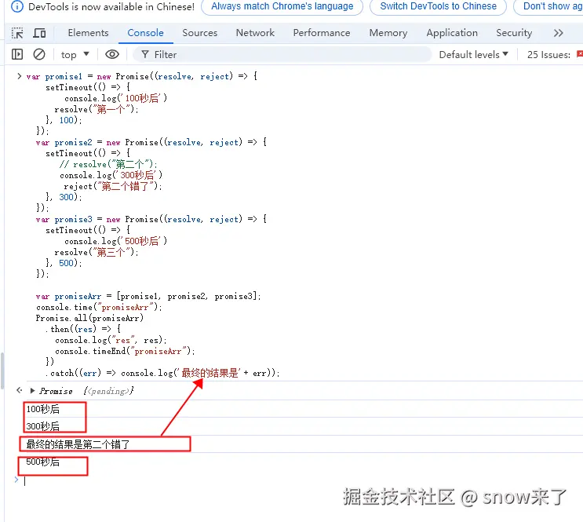Viewport: 583px width, 522px height.
Task: Open the Elements tab
Action: (88, 33)
